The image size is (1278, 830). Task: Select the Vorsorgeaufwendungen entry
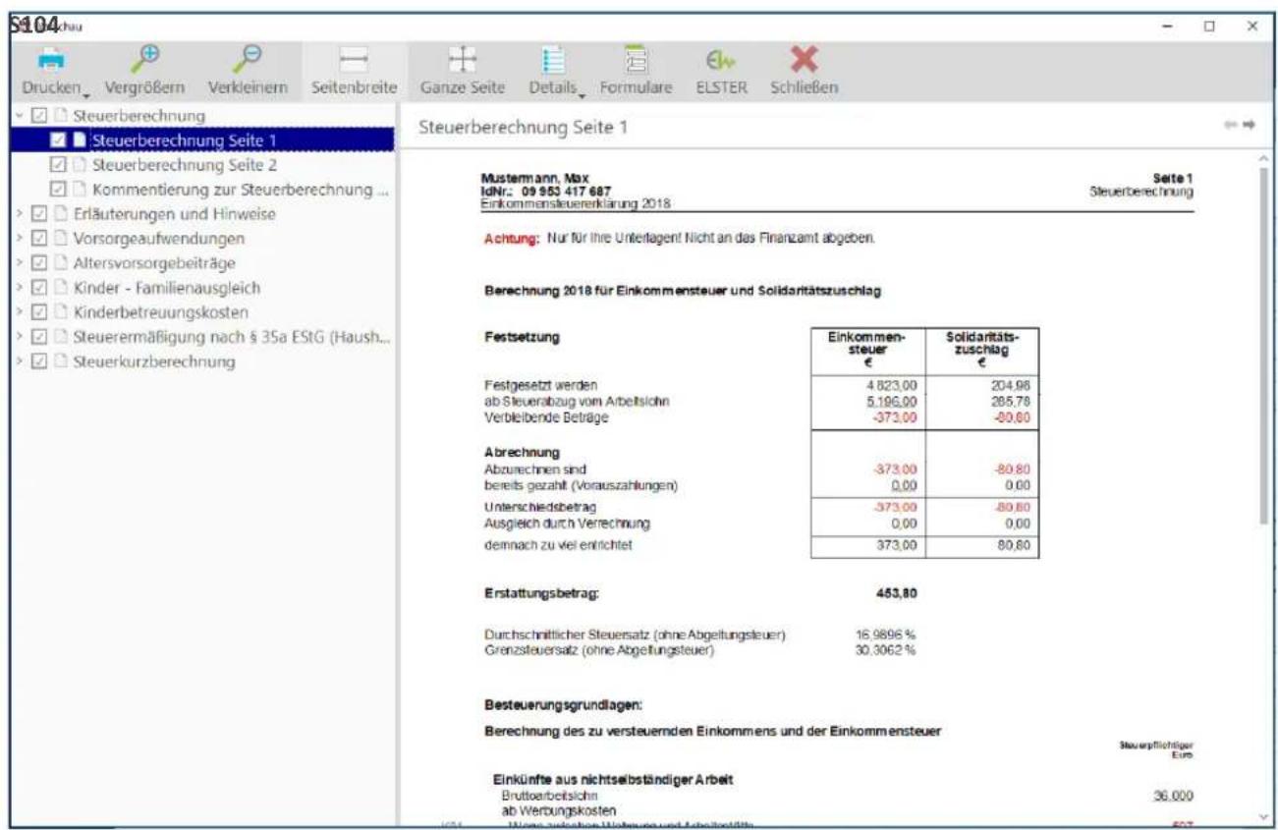click(159, 238)
